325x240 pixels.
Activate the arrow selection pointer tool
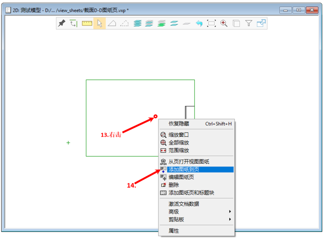[100, 23]
